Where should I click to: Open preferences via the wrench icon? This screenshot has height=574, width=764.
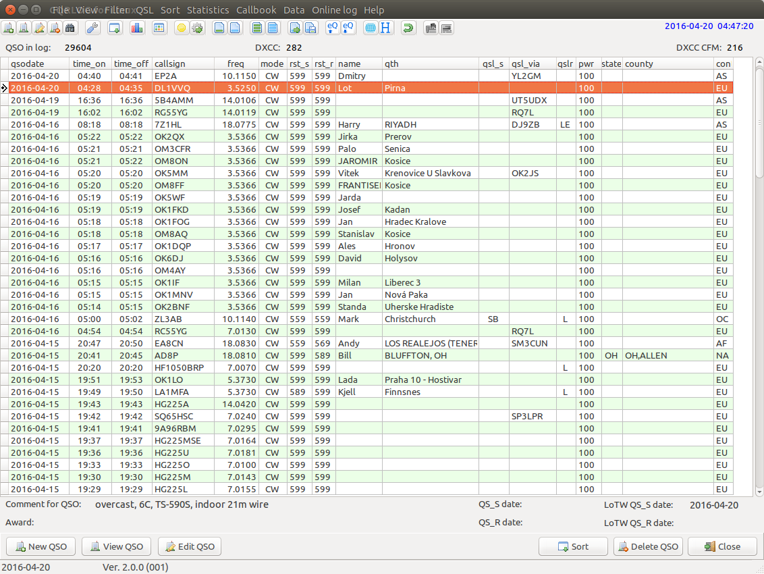(92, 28)
